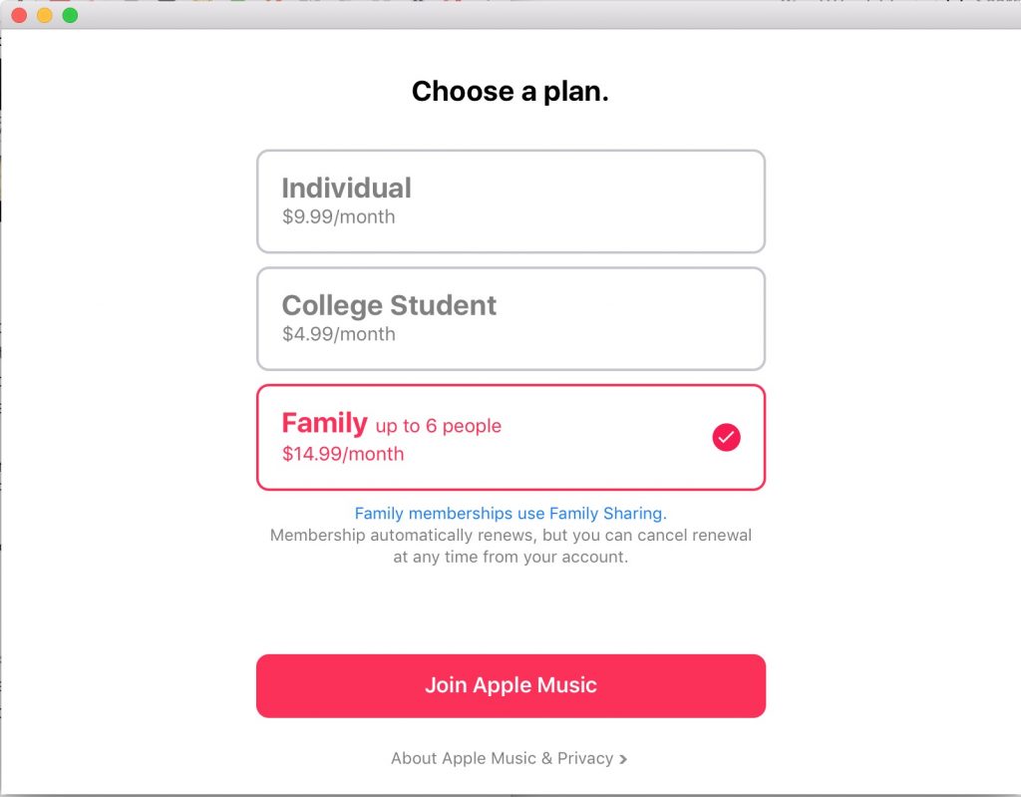Open the Family Sharing memberships link
The width and height of the screenshot is (1021, 797).
[510, 514]
